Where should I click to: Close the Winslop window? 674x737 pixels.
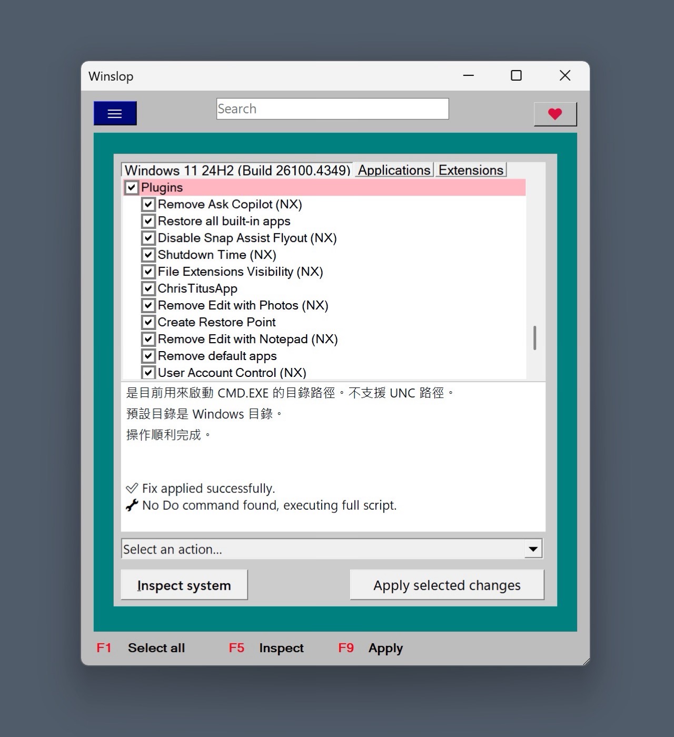[x=564, y=76]
